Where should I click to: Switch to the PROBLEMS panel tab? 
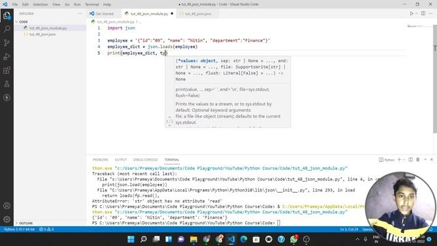tap(100, 159)
